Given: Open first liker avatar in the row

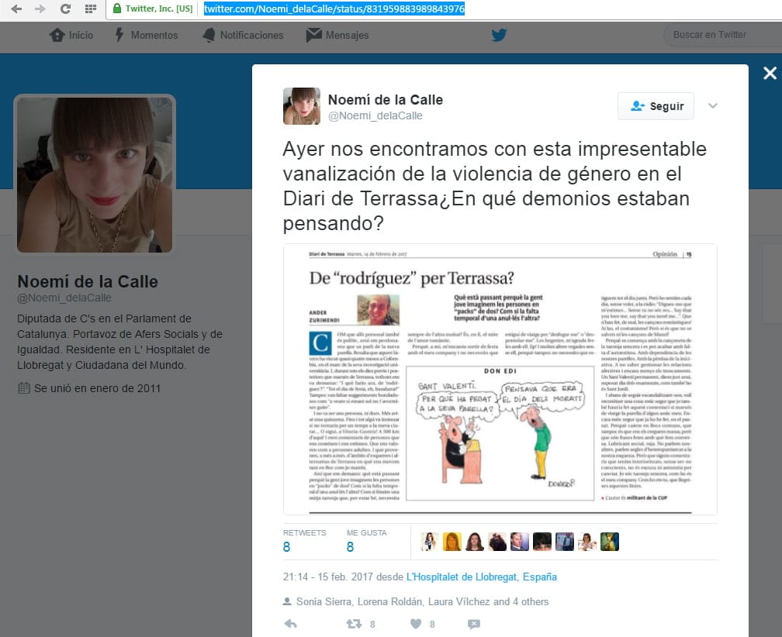Looking at the screenshot, I should [429, 542].
